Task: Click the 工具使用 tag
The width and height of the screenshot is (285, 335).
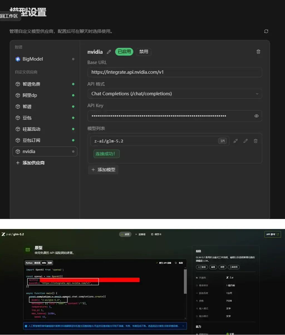Action: [x=234, y=267]
